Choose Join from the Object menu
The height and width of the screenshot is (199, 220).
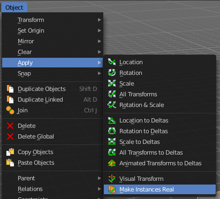point(52,110)
